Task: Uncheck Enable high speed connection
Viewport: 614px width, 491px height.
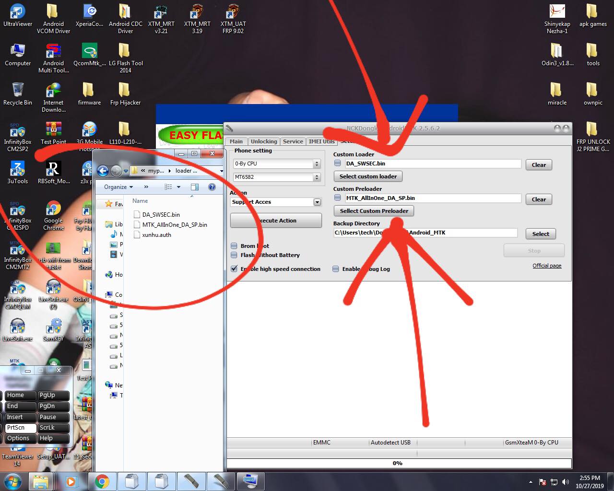Action: (234, 269)
